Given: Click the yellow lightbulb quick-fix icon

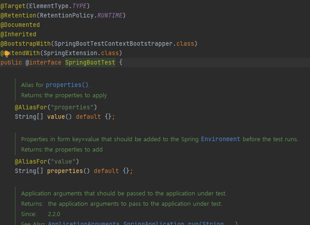Looking at the screenshot, I should click(x=7, y=54).
